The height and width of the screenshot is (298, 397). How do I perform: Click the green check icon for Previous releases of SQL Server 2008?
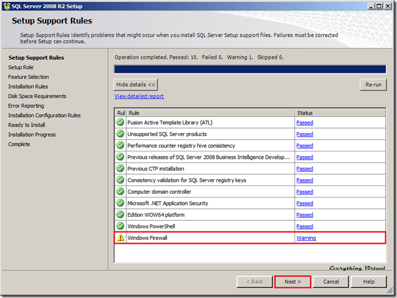point(120,157)
